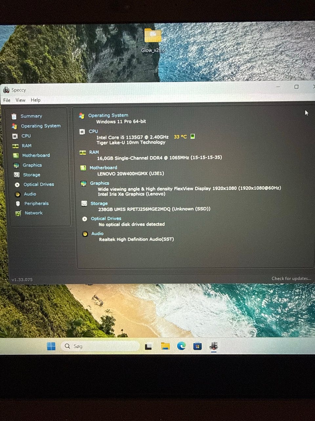The image size is (315, 421).
Task: Click the Audio speaker icon in summary panel
Action: pyautogui.click(x=85, y=234)
